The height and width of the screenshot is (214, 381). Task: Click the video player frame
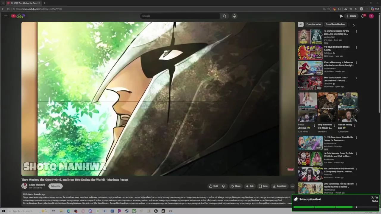(x=158, y=99)
